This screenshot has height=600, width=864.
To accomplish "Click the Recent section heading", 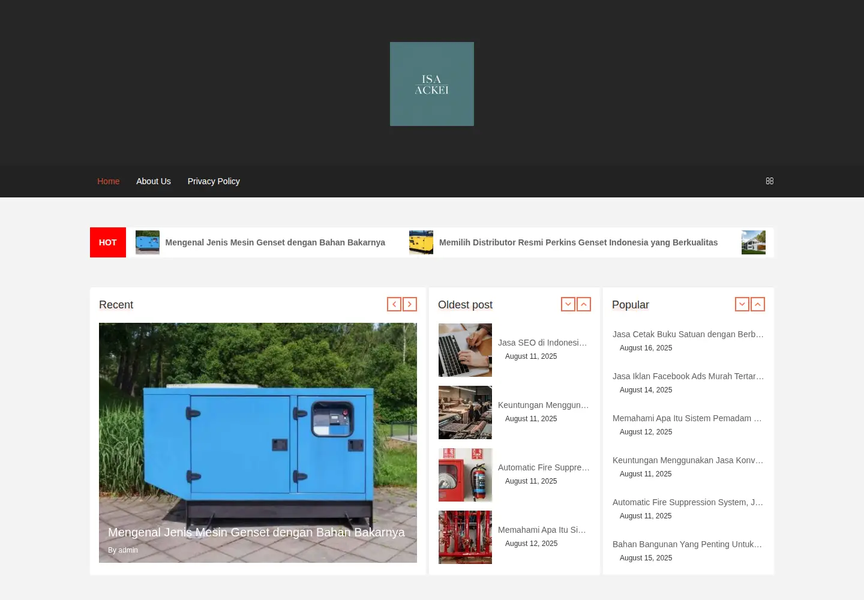I will click(116, 305).
